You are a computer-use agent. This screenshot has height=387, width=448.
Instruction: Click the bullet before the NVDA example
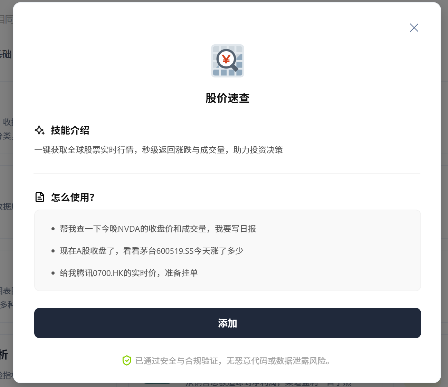point(53,229)
